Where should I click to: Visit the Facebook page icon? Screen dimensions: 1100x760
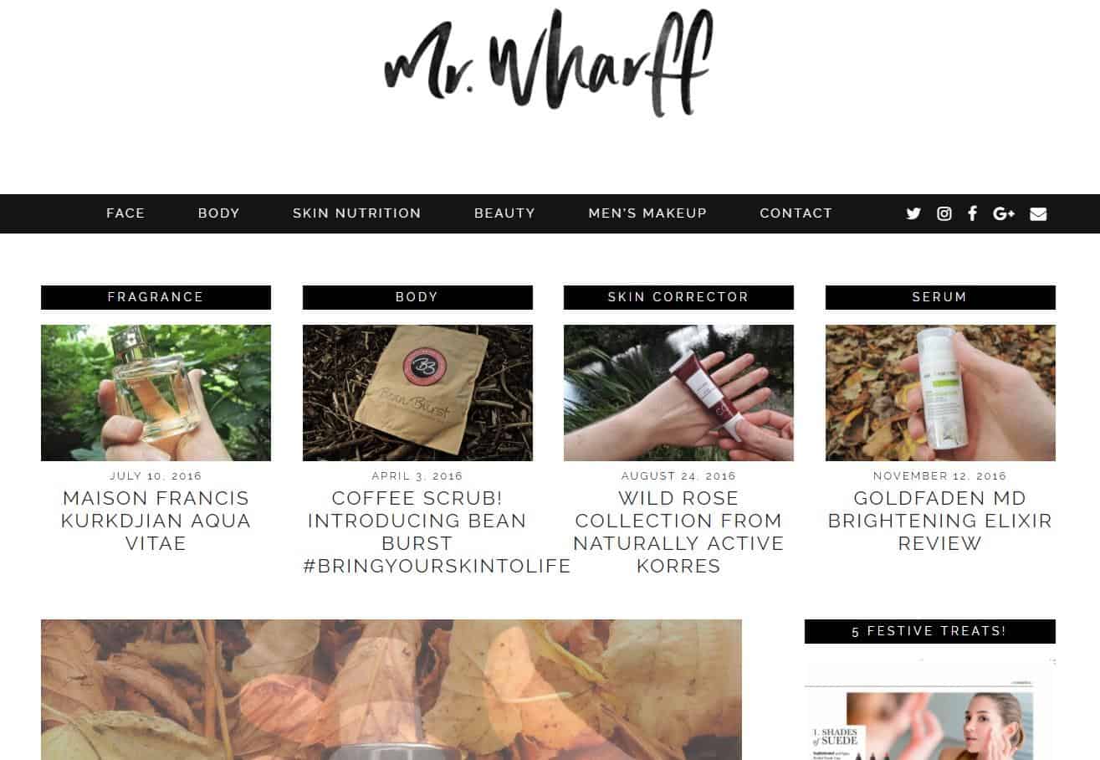(x=972, y=213)
